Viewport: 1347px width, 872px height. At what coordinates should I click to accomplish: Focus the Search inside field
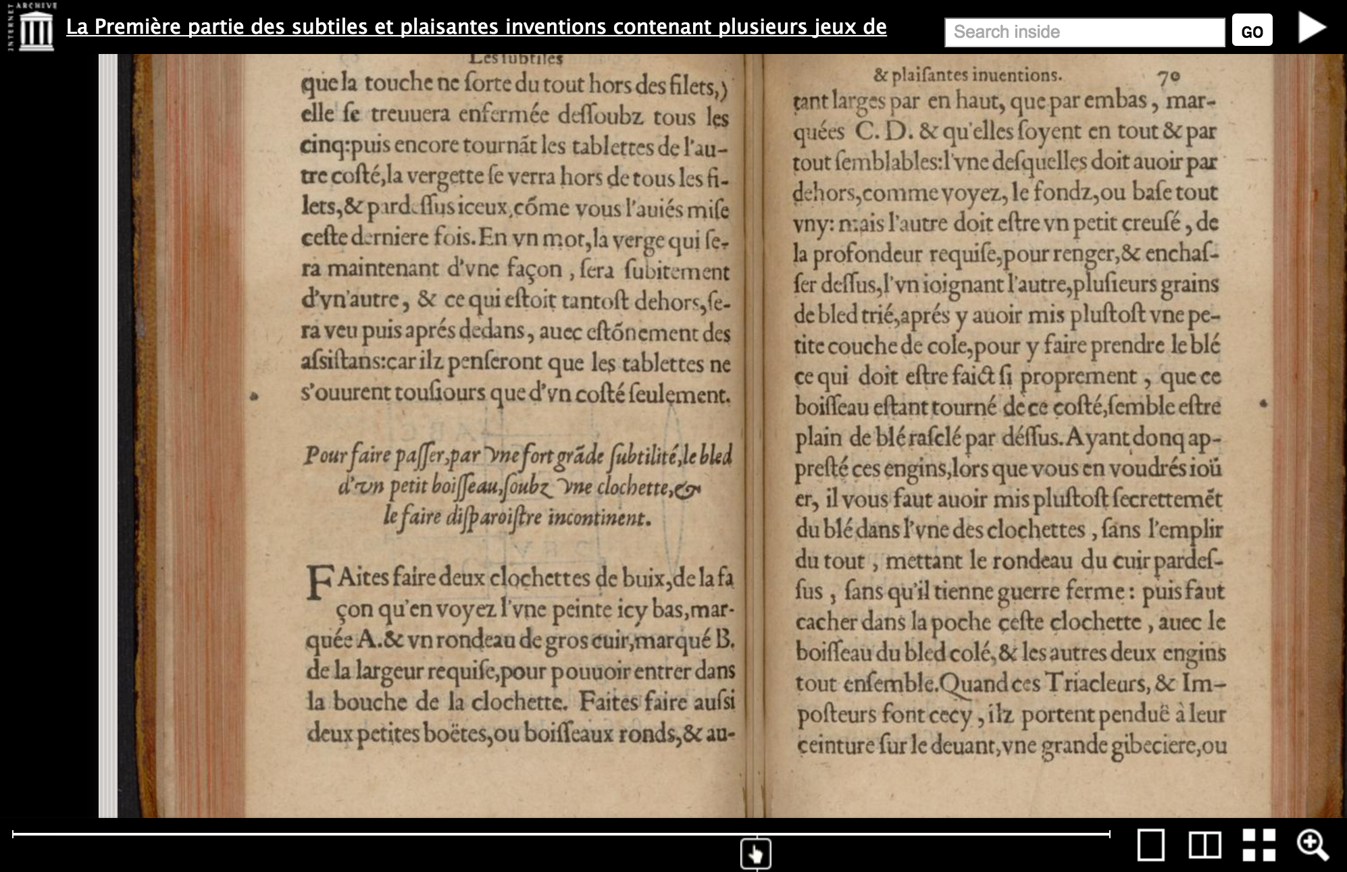click(x=1084, y=32)
